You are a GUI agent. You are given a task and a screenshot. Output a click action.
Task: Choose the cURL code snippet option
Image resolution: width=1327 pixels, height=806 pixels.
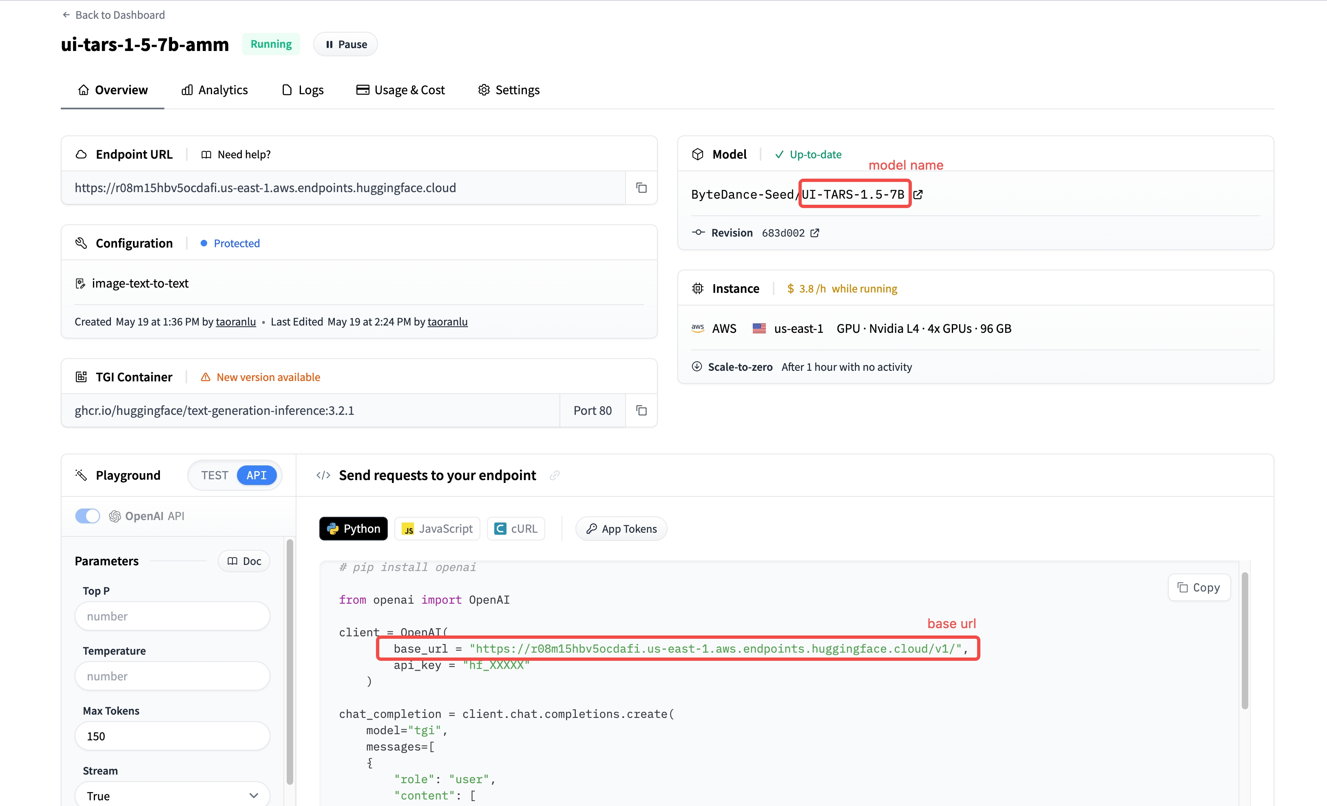515,529
